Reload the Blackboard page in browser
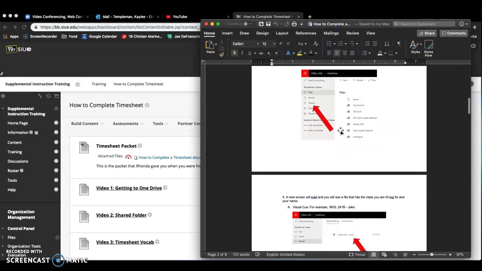This screenshot has width=482, height=271. [x=24, y=27]
